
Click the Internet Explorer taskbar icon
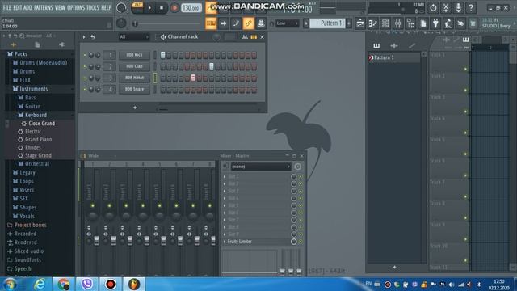click(40, 284)
